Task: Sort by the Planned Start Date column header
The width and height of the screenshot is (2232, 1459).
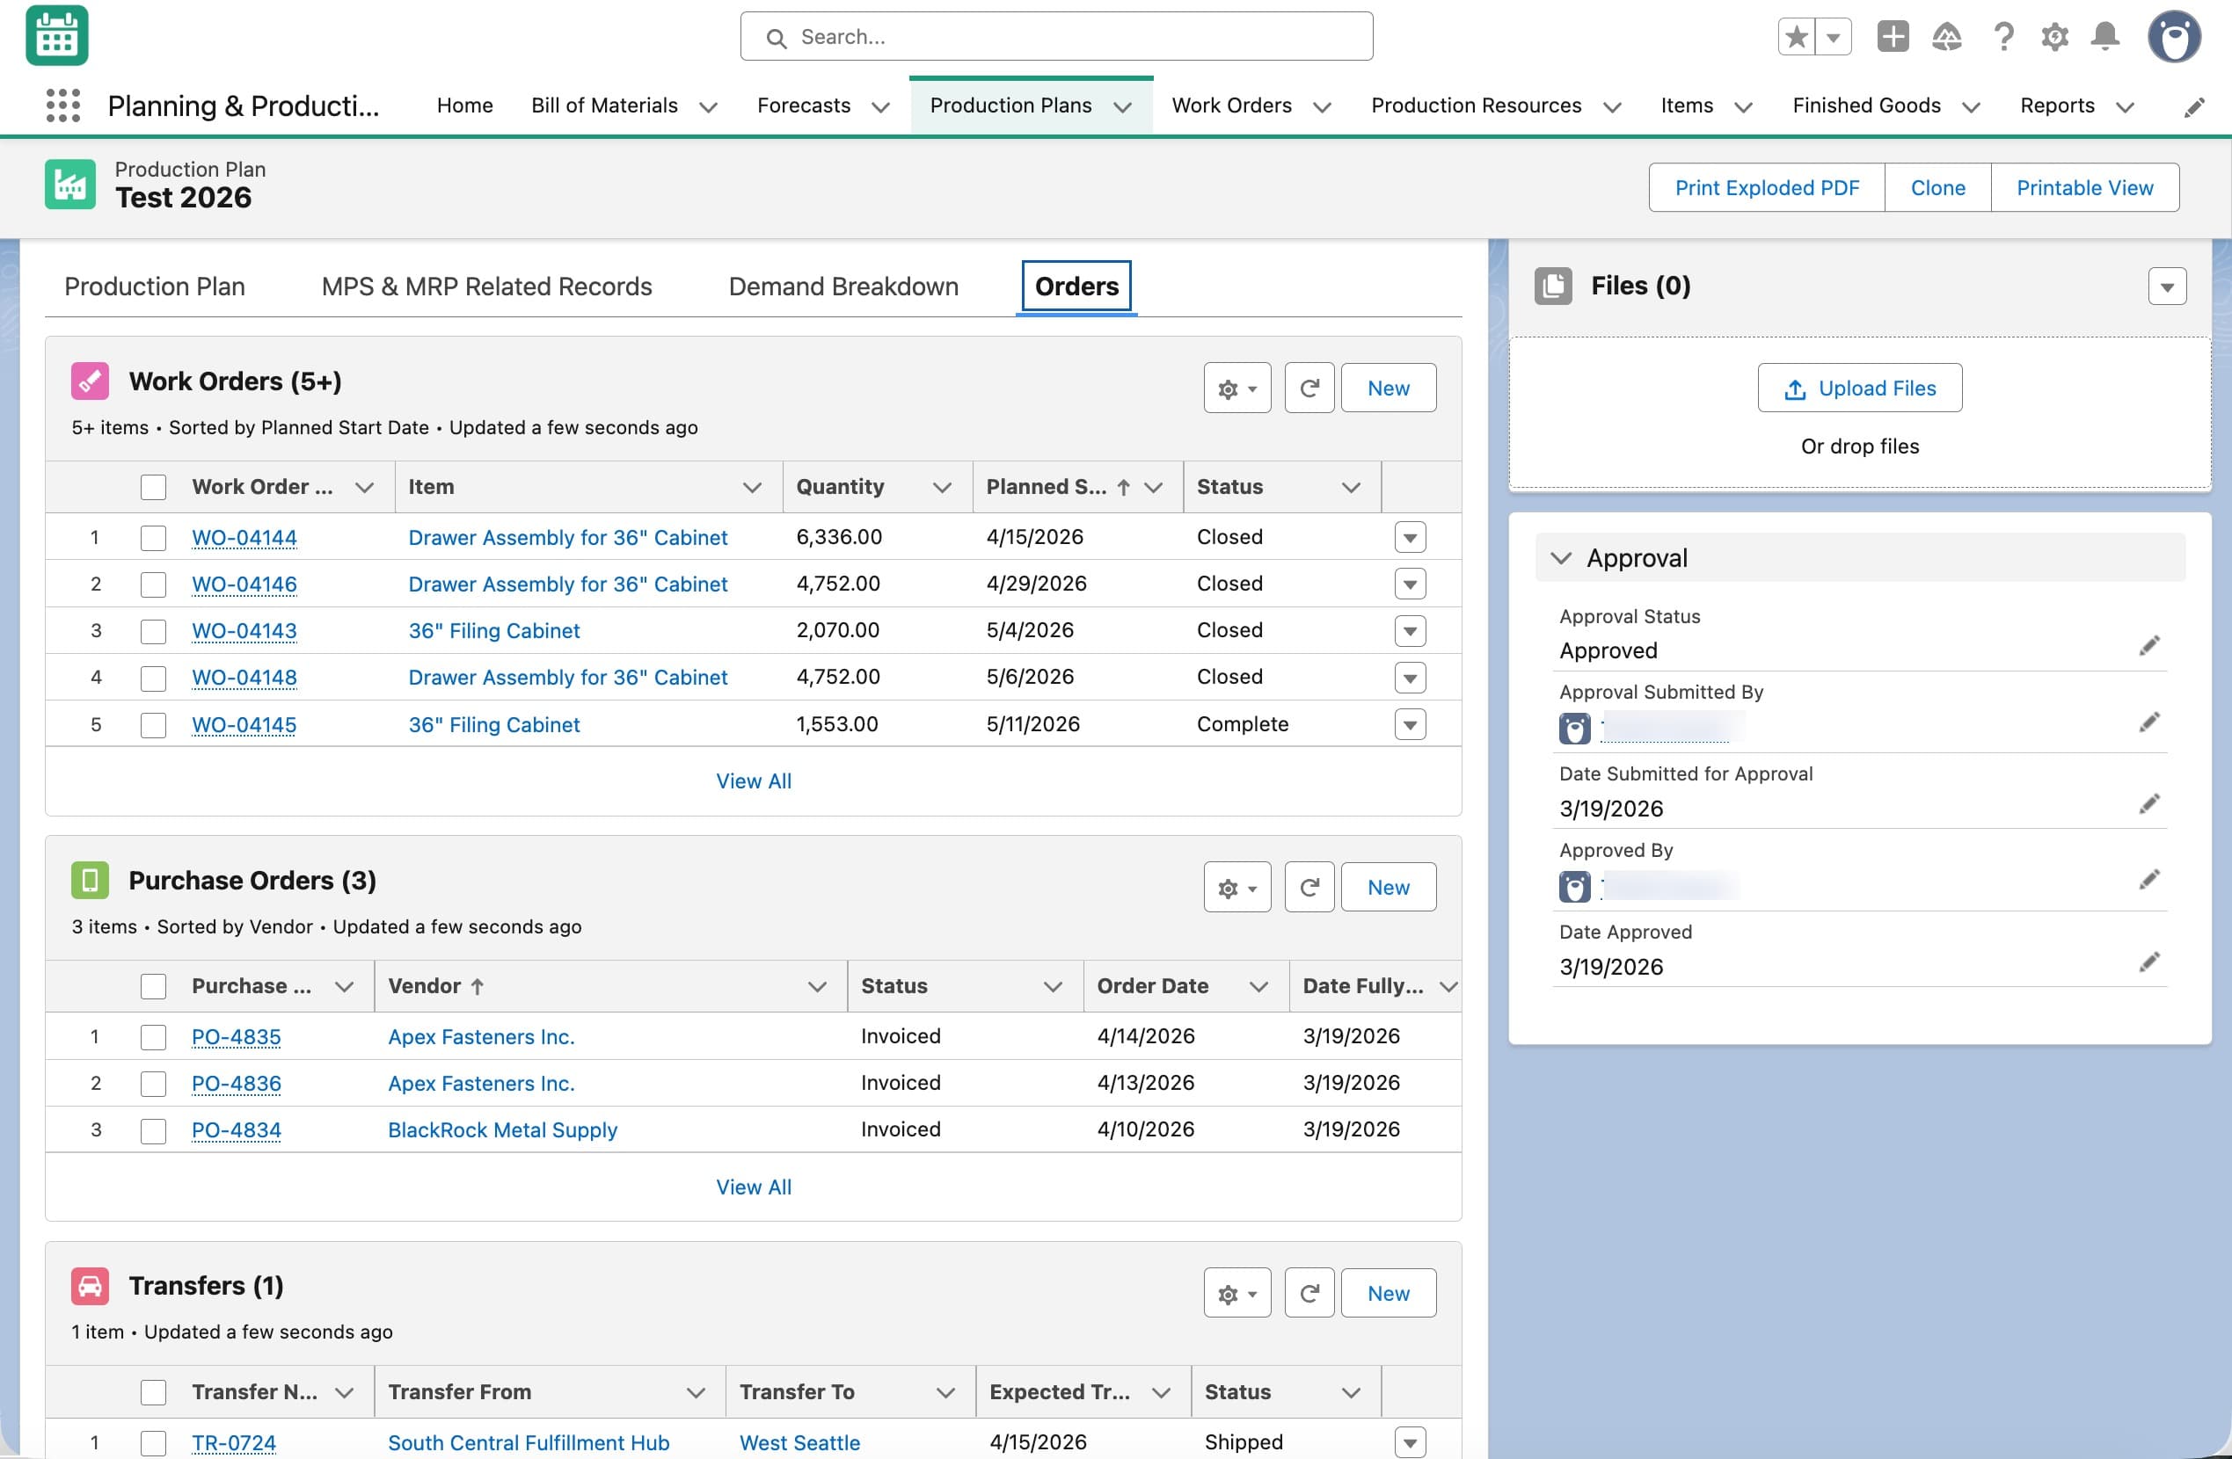Action: [1046, 487]
